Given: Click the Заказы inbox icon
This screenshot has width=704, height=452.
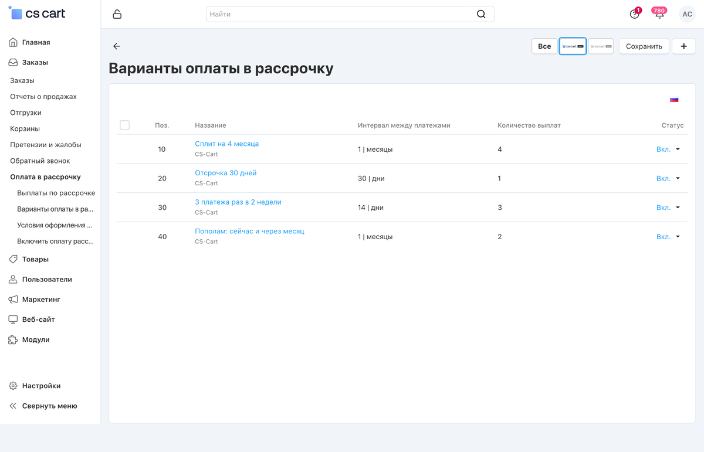Looking at the screenshot, I should [x=13, y=62].
